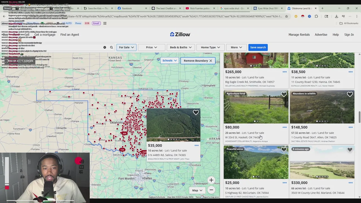This screenshot has width=361, height=203.
Task: Save the $25,000 McCurtain listing with heart
Action: coord(284,150)
